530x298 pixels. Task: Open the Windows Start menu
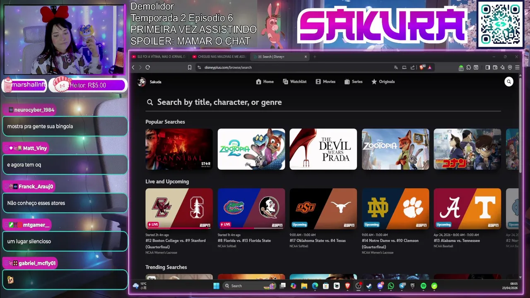216,286
